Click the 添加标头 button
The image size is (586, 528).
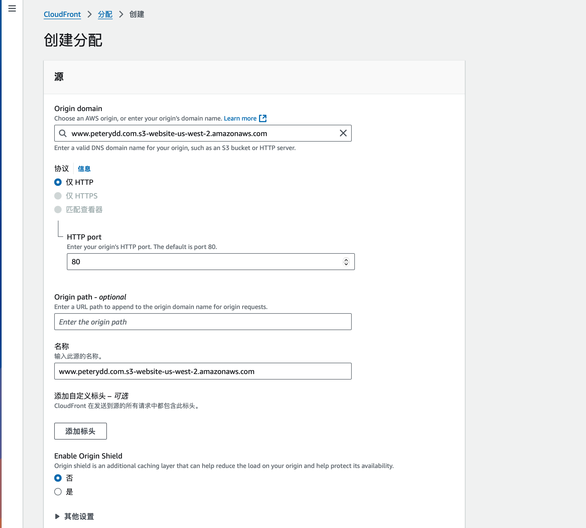pos(80,431)
